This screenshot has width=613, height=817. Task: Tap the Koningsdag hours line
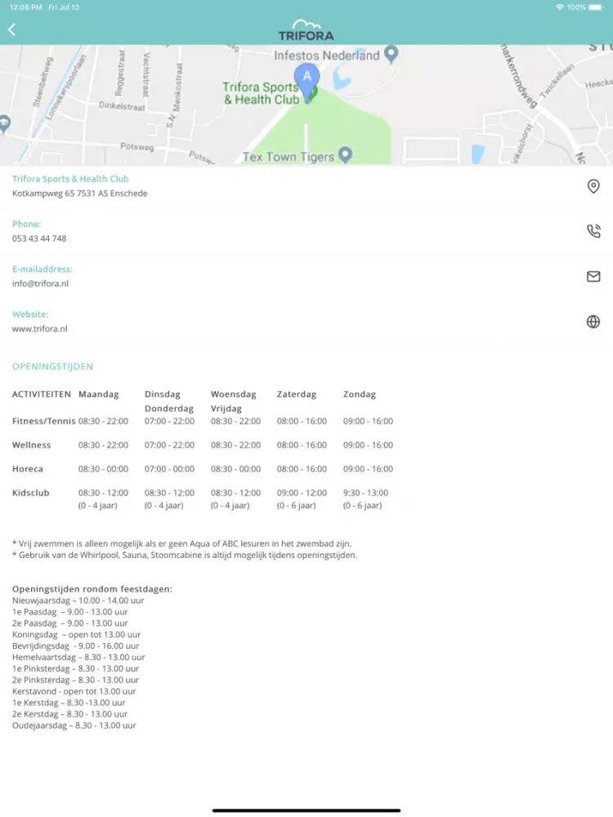[76, 635]
